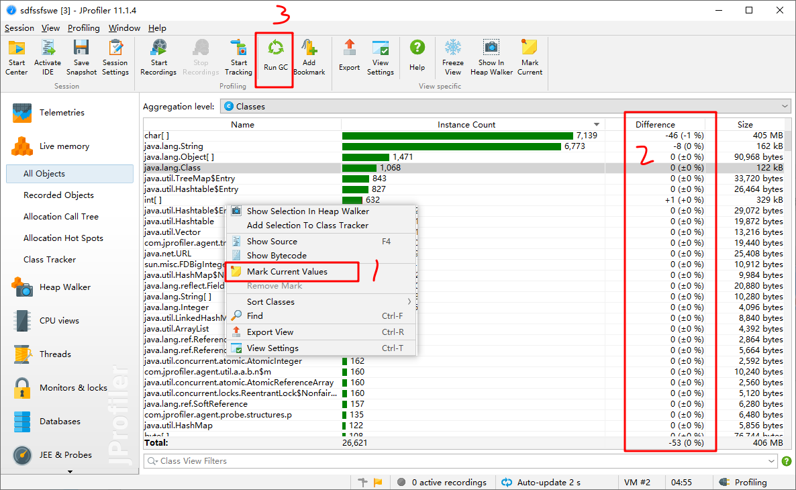Viewport: 796px width, 490px height.
Task: Sort by the Difference column header
Action: pos(655,124)
